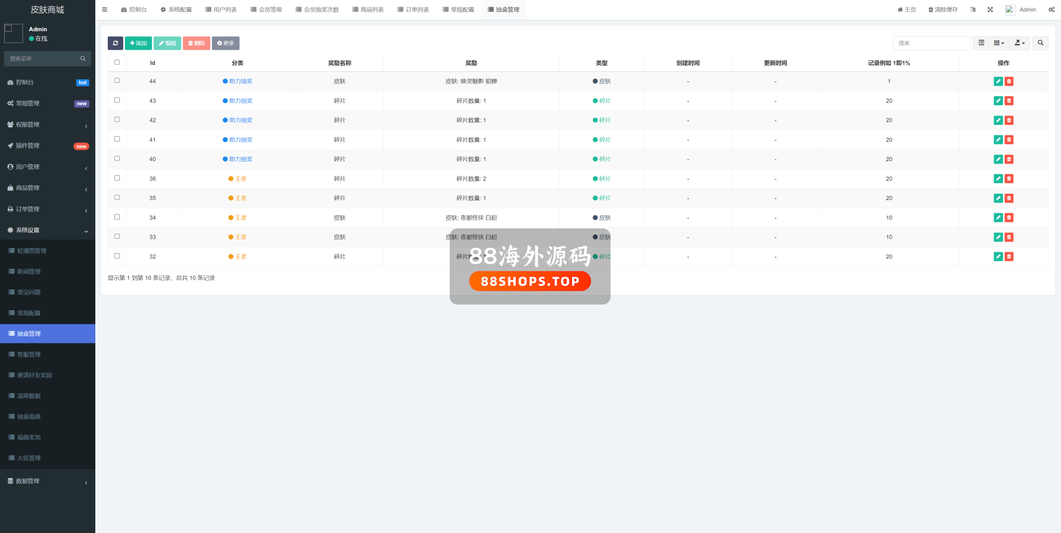This screenshot has height=533, width=1061.
Task: Toggle the table card view icon
Action: 981,43
